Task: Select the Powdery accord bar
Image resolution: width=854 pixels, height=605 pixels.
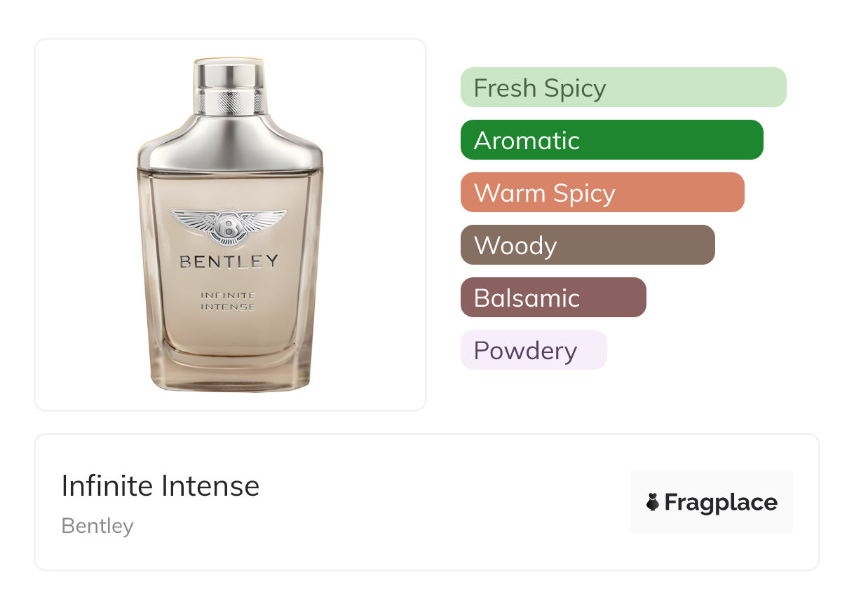Action: 533,350
